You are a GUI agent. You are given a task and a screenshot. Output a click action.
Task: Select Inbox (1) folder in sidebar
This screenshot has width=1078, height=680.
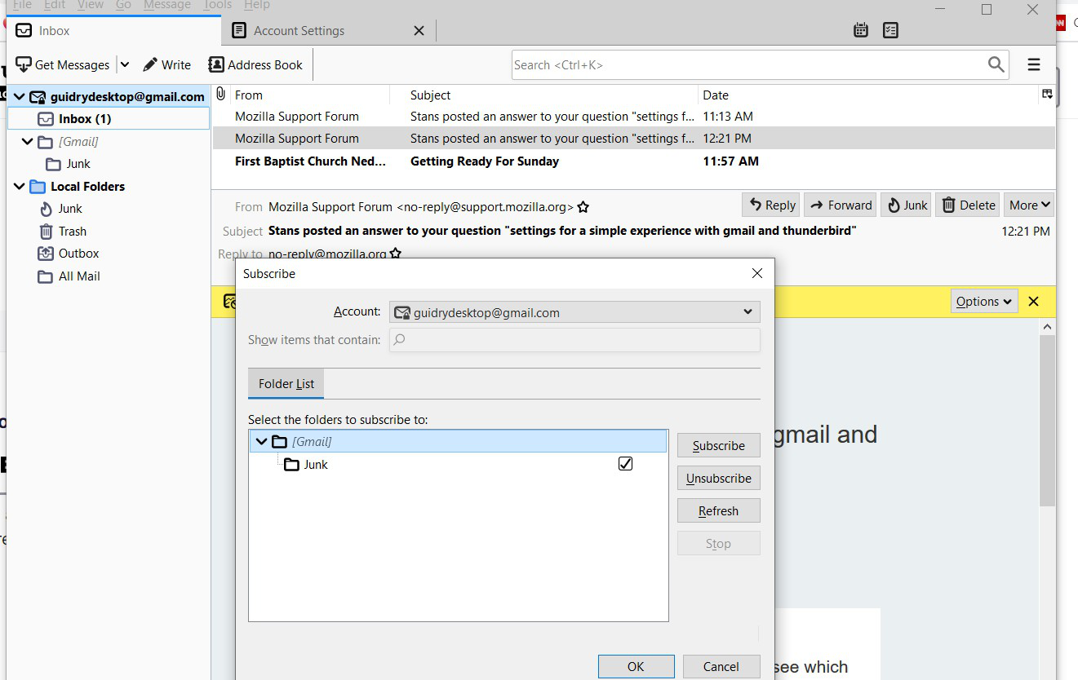click(x=109, y=118)
